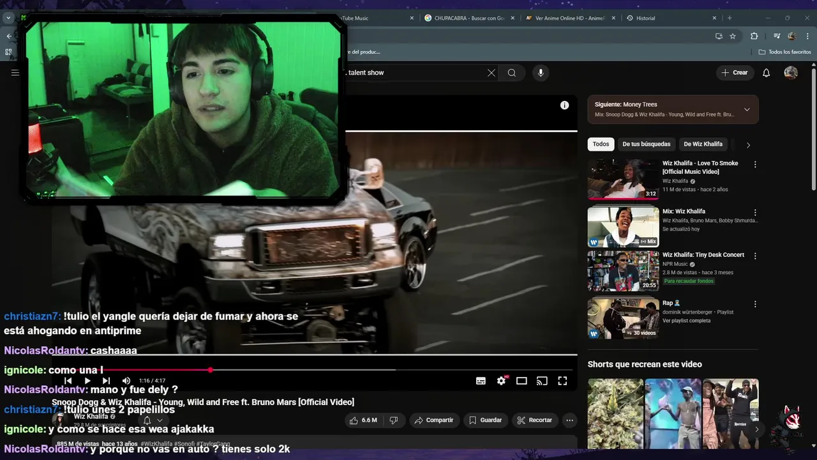Open options for Mix: Wiz Khalifa

pyautogui.click(x=755, y=213)
